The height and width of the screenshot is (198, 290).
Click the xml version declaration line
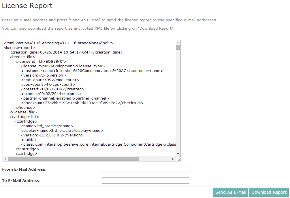(x=59, y=43)
